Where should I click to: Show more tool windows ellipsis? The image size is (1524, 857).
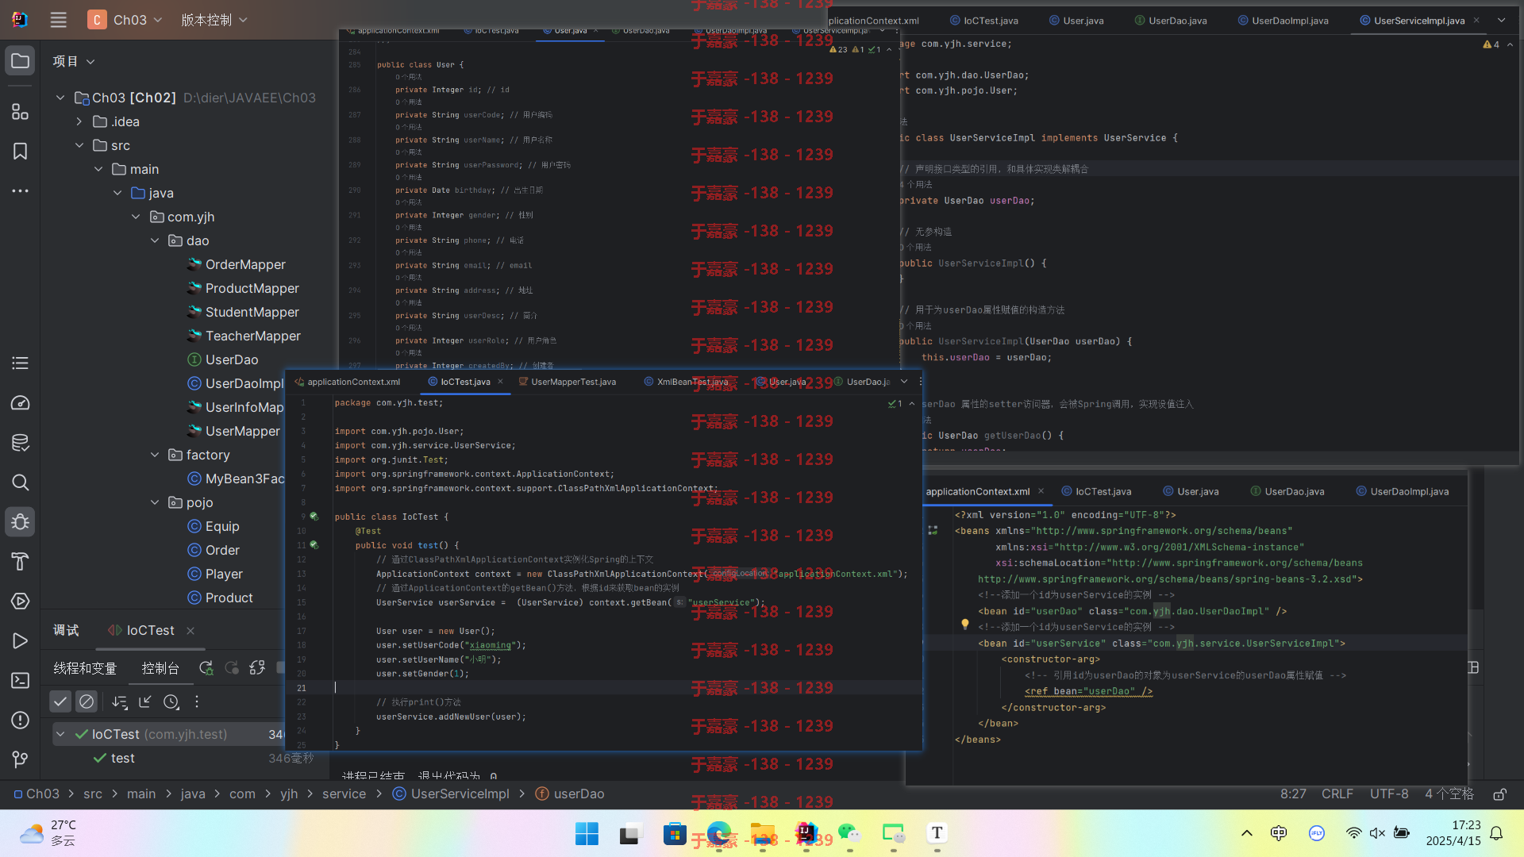tap(20, 191)
